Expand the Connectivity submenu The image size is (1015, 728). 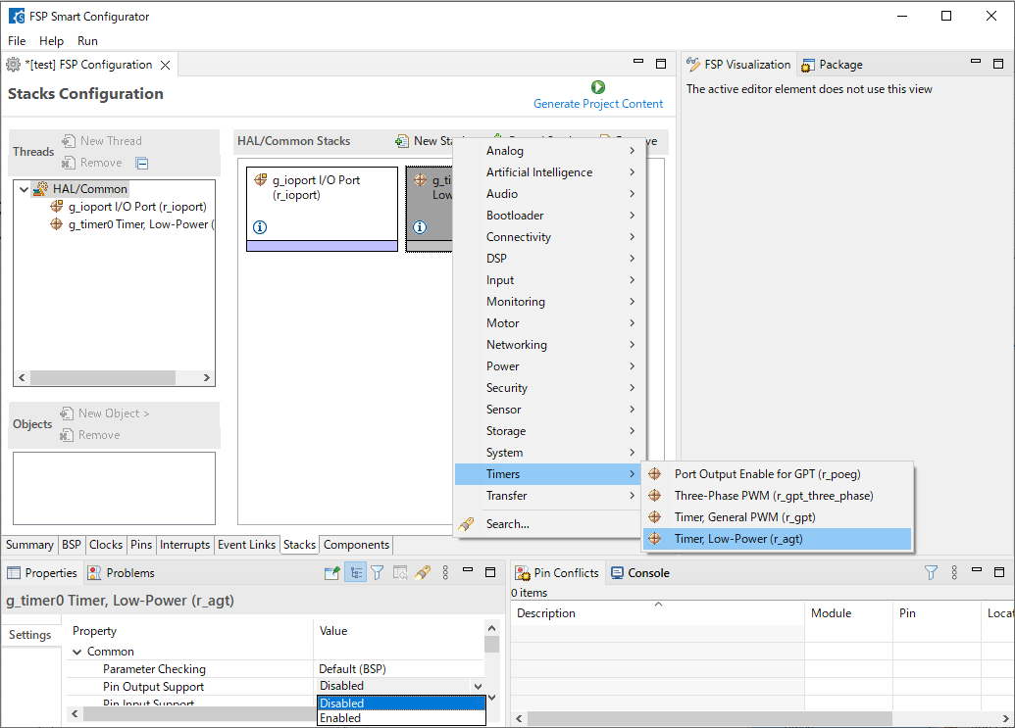pos(547,237)
